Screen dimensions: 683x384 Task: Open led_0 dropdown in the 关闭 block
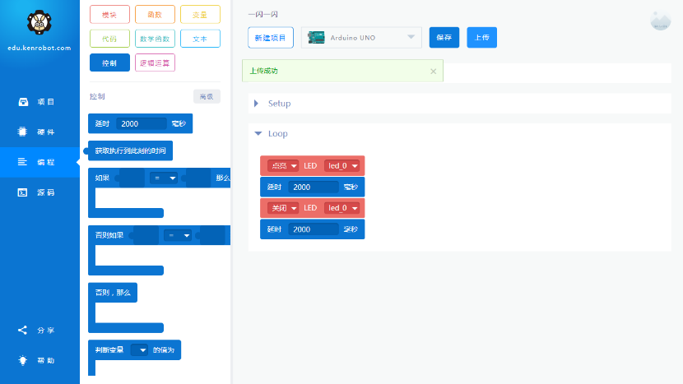[342, 208]
